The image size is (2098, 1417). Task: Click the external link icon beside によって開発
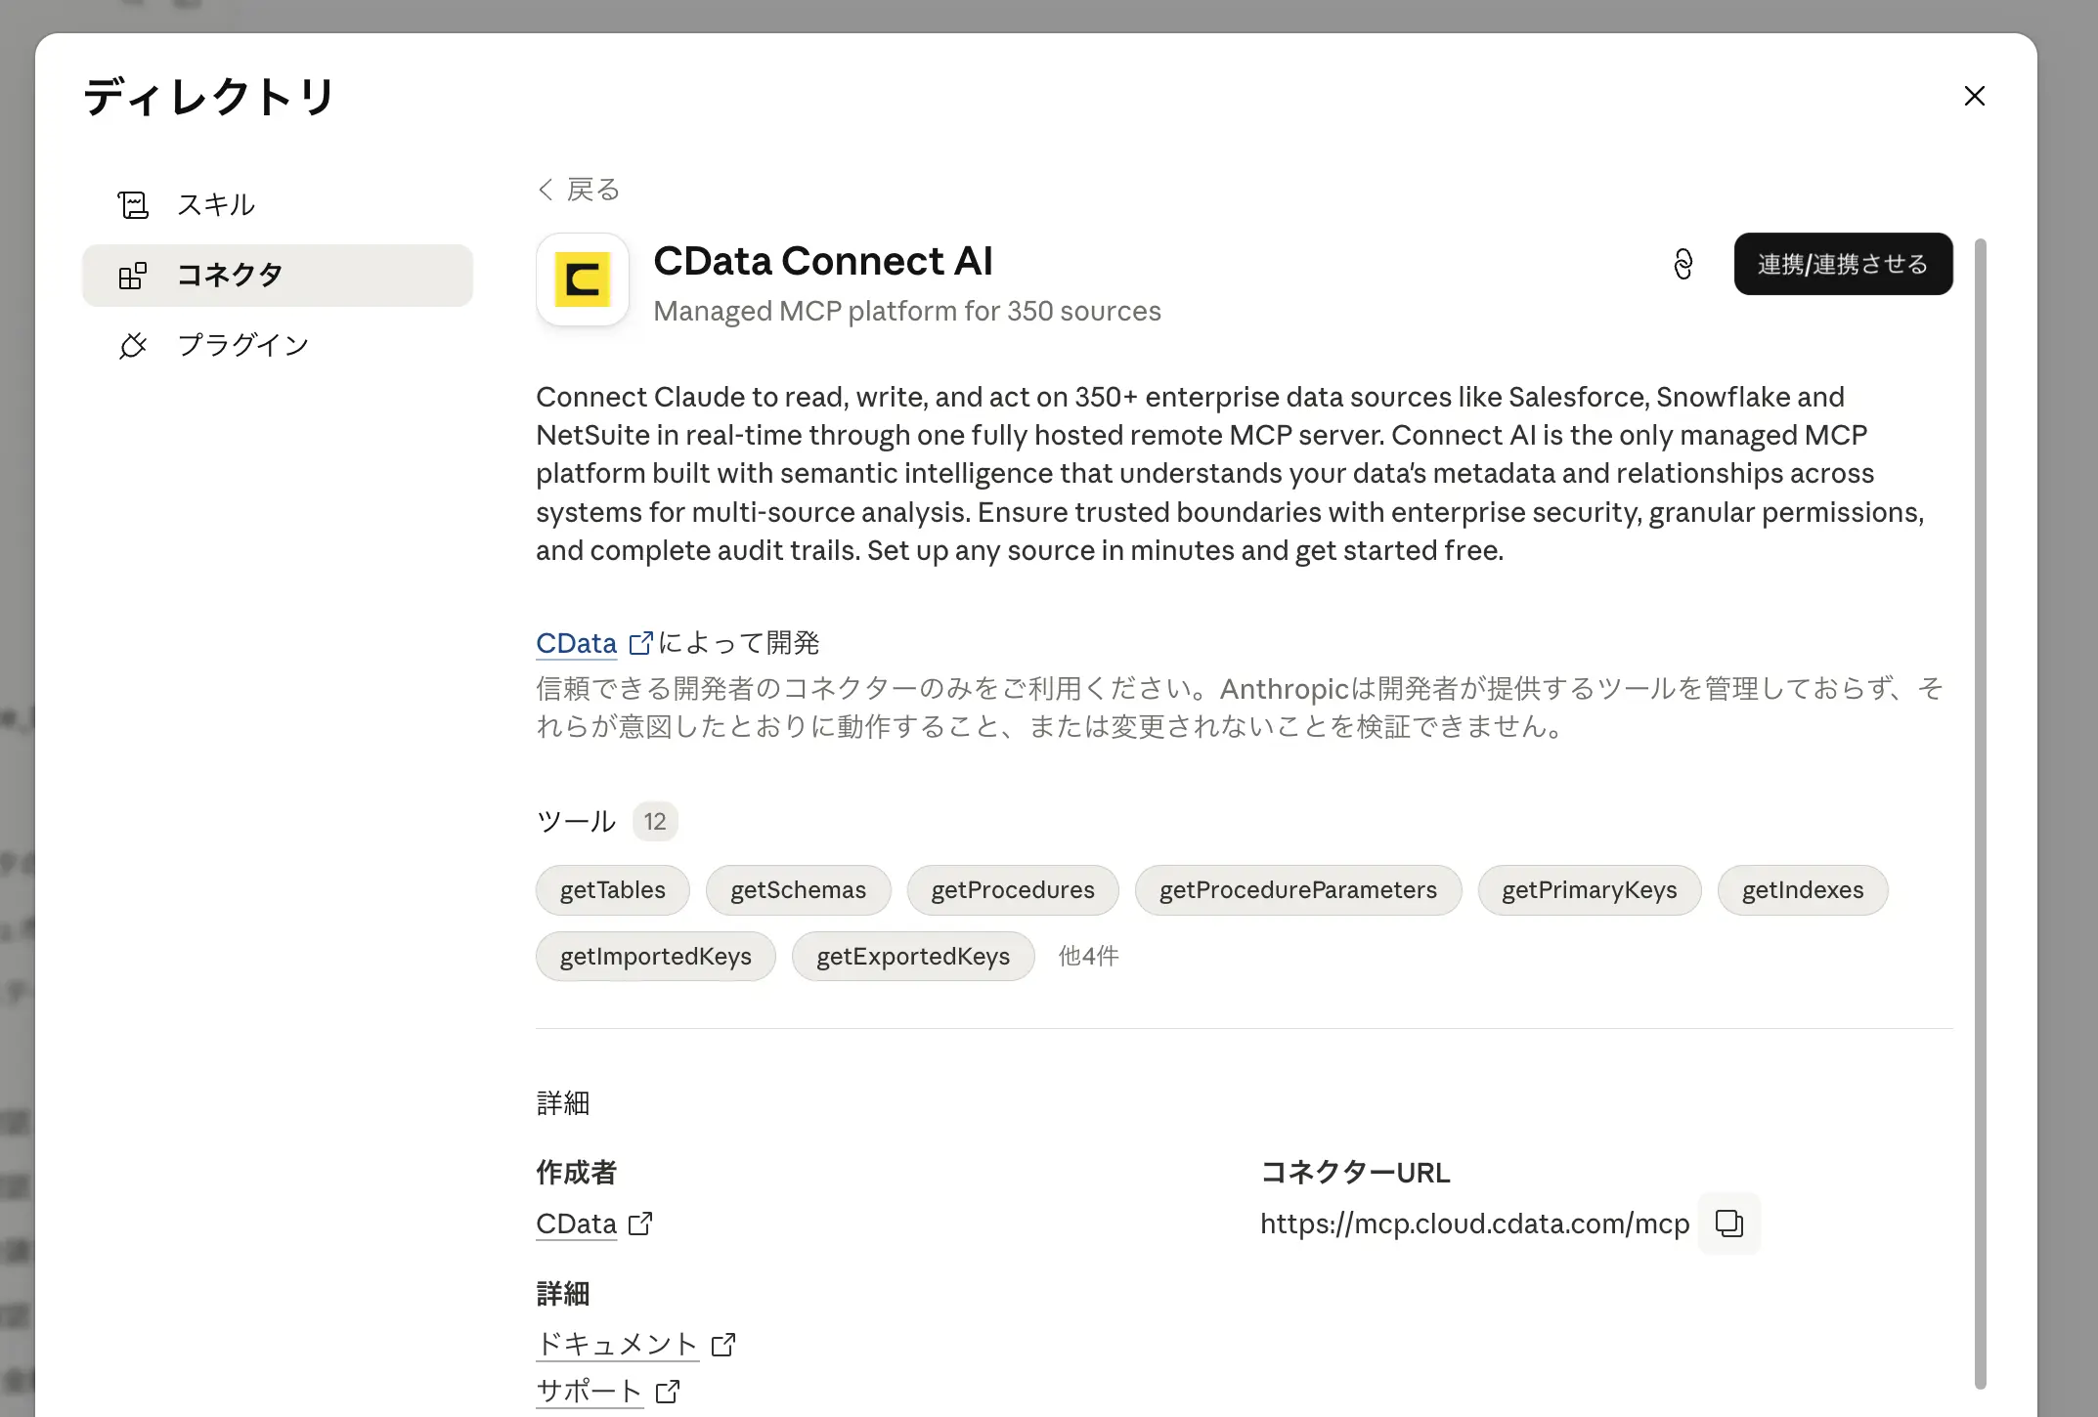(640, 643)
